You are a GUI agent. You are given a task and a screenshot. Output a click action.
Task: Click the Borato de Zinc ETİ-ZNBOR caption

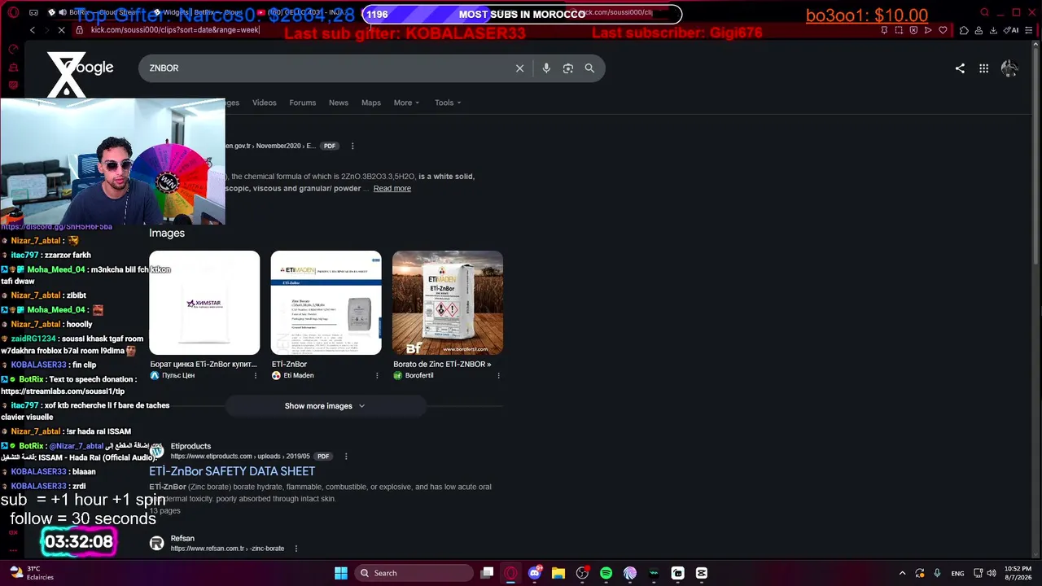point(442,365)
